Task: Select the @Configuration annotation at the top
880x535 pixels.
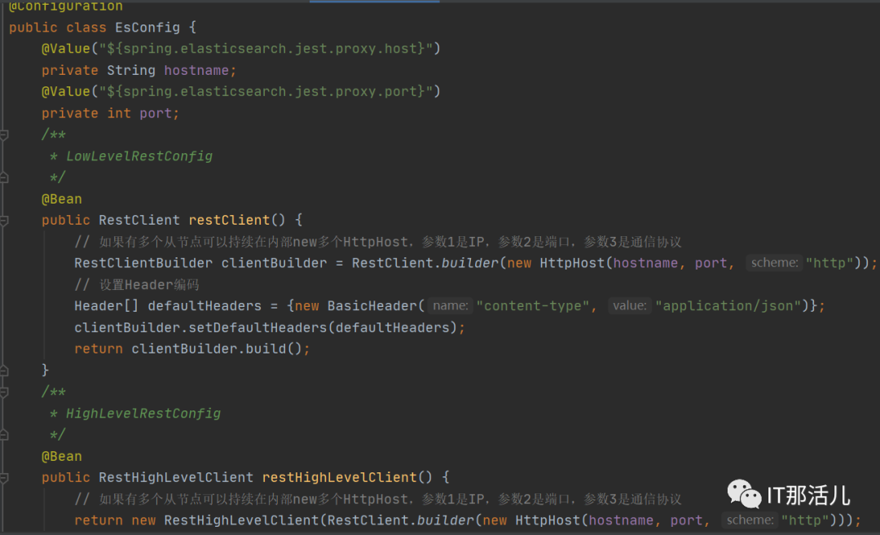Action: (x=65, y=7)
